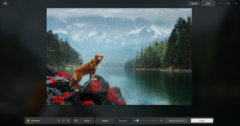Image resolution: width=240 pixels, height=126 pixels.
Task: Redo the last selection stroke
Action: [63, 121]
